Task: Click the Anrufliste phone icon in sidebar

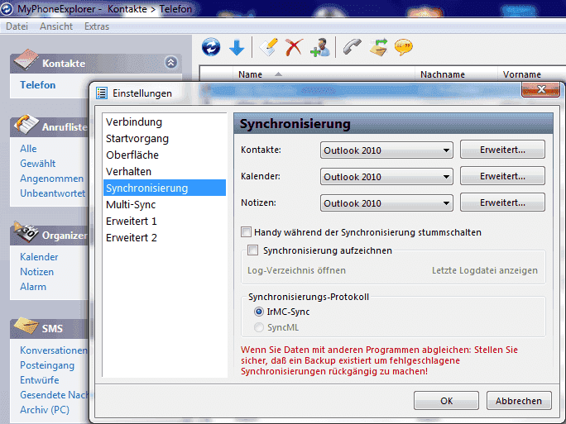Action: (x=26, y=124)
